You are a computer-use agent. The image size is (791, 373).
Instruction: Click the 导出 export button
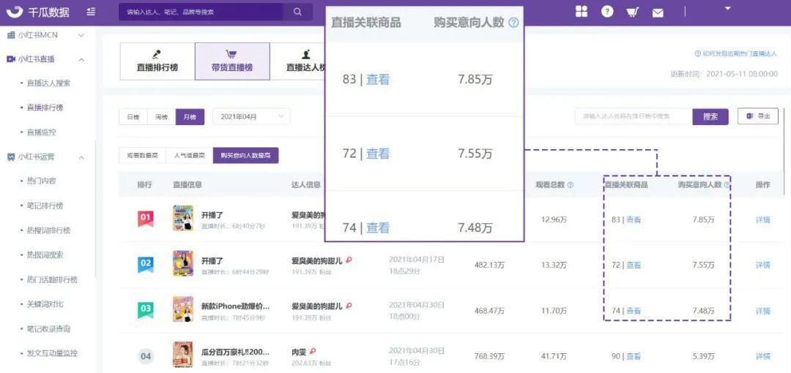coord(757,117)
